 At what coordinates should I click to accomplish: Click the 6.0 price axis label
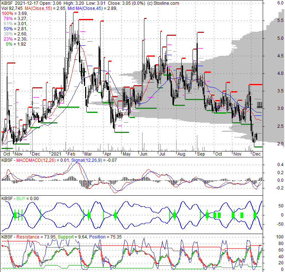pos(280,3)
